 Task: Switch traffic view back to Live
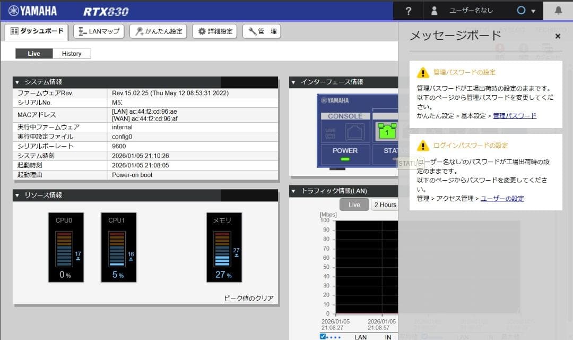point(354,205)
